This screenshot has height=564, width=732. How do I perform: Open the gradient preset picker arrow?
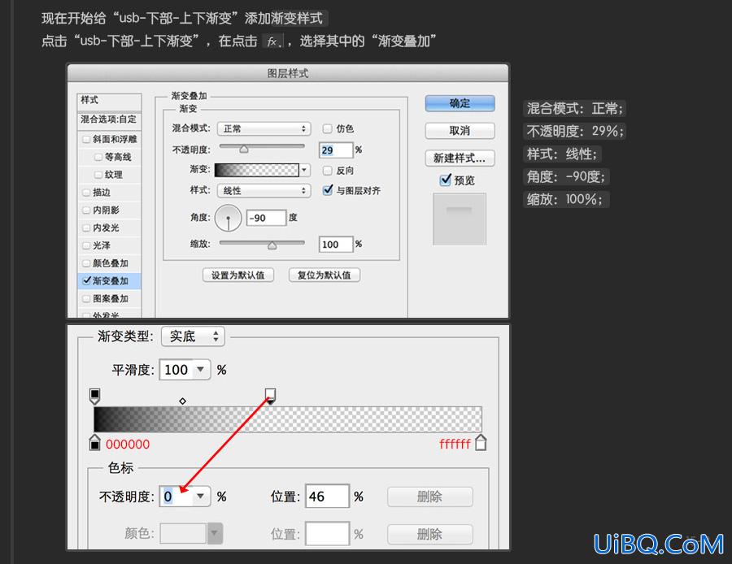[305, 170]
